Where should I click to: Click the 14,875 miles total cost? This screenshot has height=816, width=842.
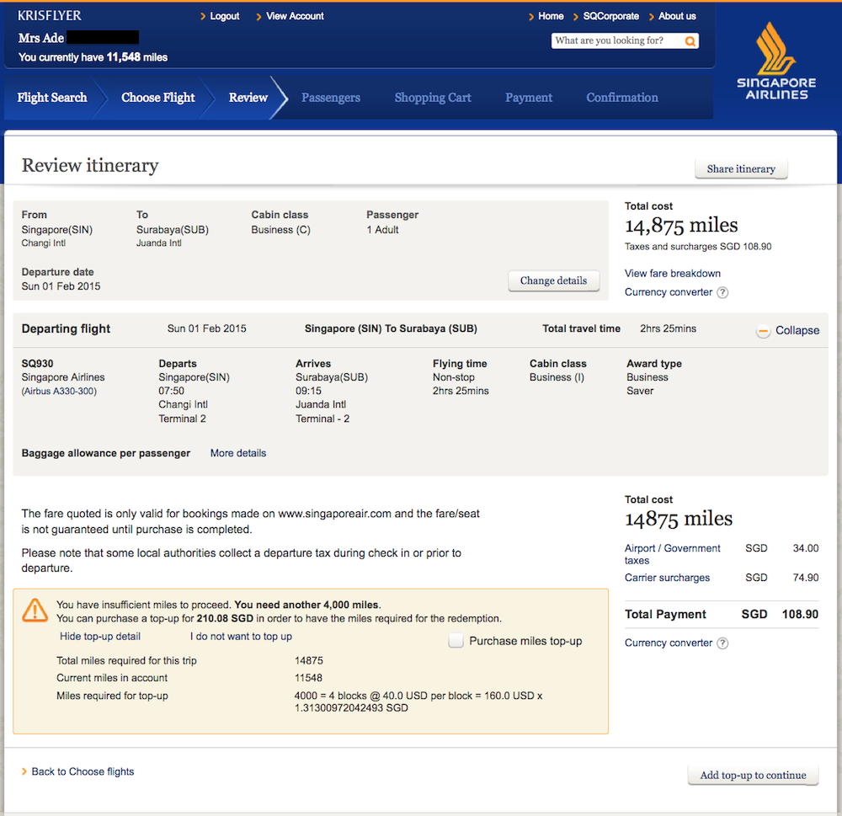pos(681,225)
